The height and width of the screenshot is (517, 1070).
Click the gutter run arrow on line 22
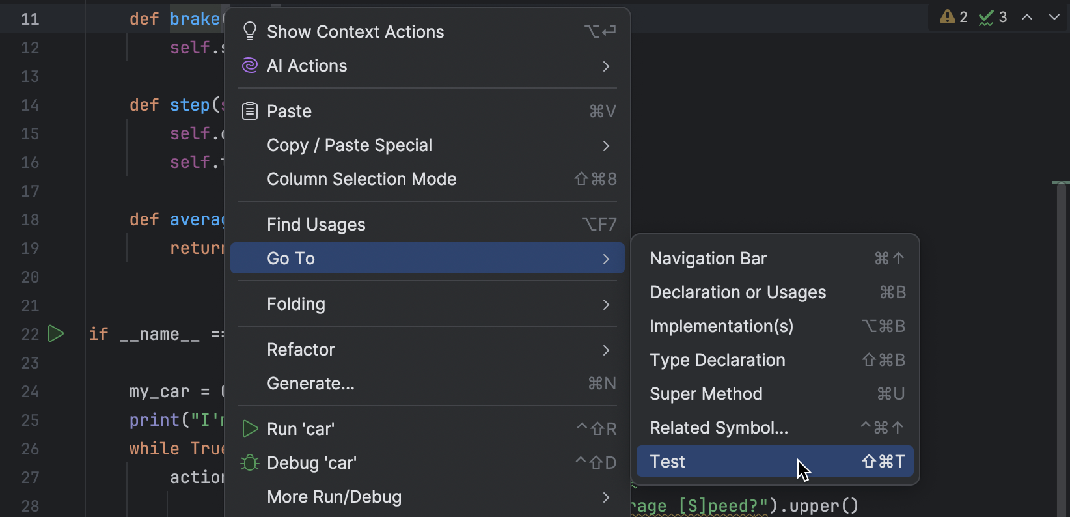[57, 334]
